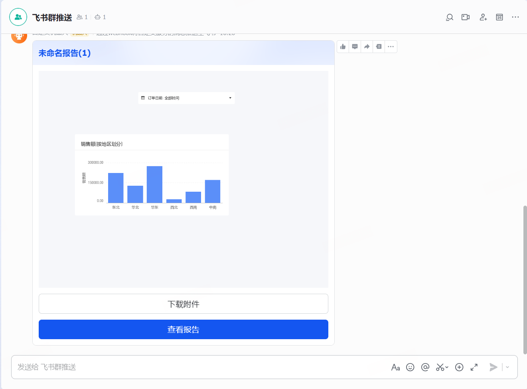
Task: Click the blue 查看报告 button
Action: (x=184, y=330)
